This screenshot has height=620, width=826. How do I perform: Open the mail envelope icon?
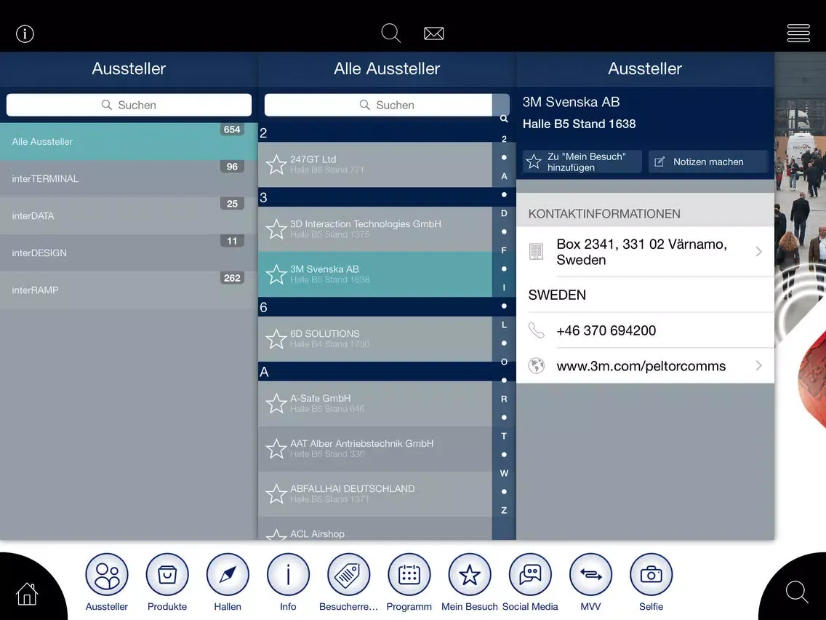pyautogui.click(x=433, y=33)
